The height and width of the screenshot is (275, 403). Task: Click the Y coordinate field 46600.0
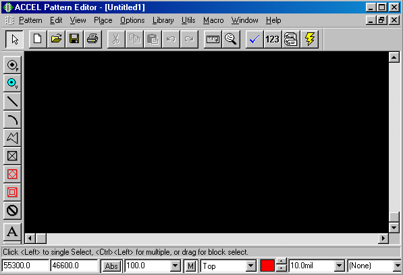click(74, 266)
